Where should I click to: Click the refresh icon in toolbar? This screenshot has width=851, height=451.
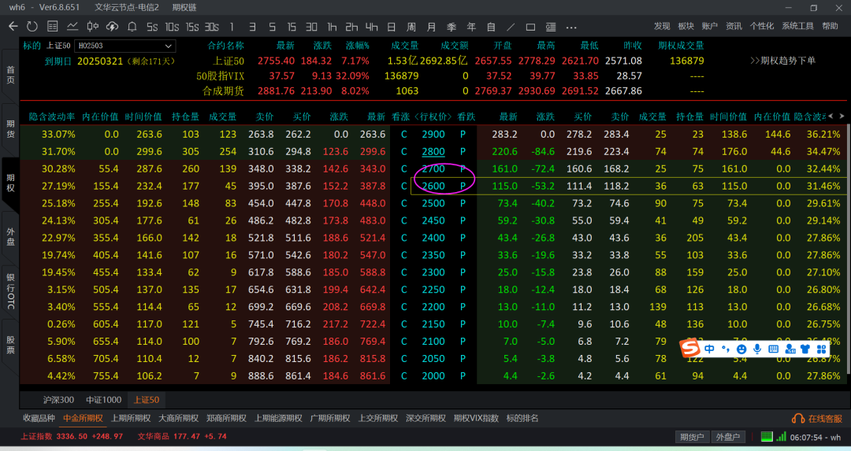pyautogui.click(x=33, y=26)
